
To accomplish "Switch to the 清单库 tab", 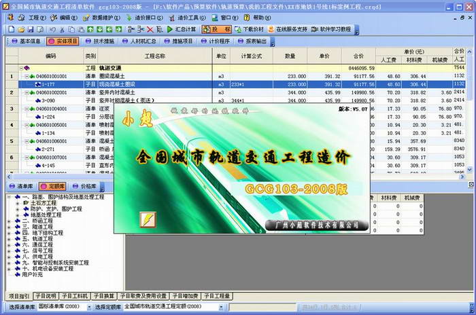I will tap(21, 187).
